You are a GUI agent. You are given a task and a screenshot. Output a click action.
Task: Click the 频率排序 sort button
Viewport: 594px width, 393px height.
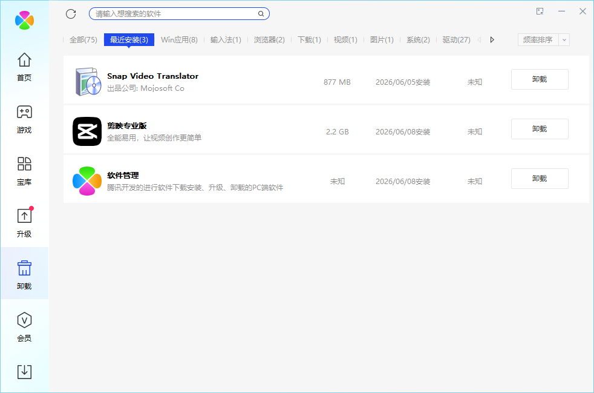tap(538, 40)
